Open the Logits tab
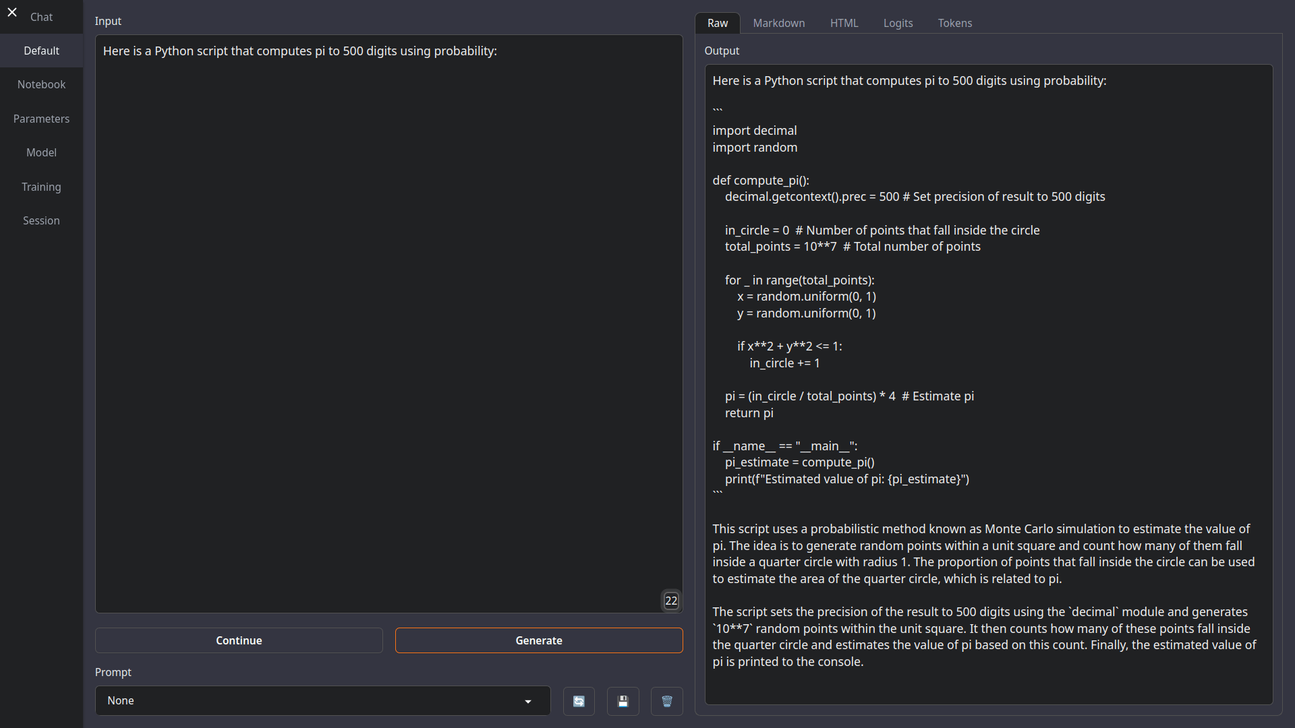This screenshot has width=1295, height=728. tap(898, 23)
